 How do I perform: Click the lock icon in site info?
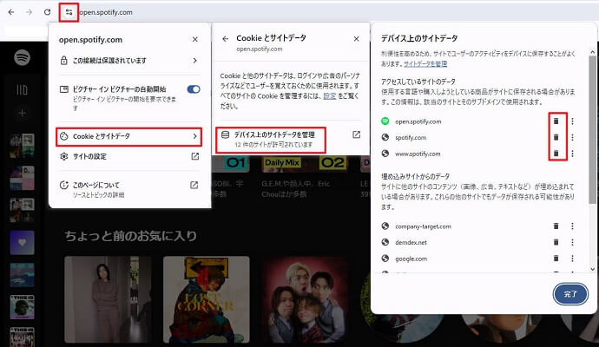click(63, 61)
